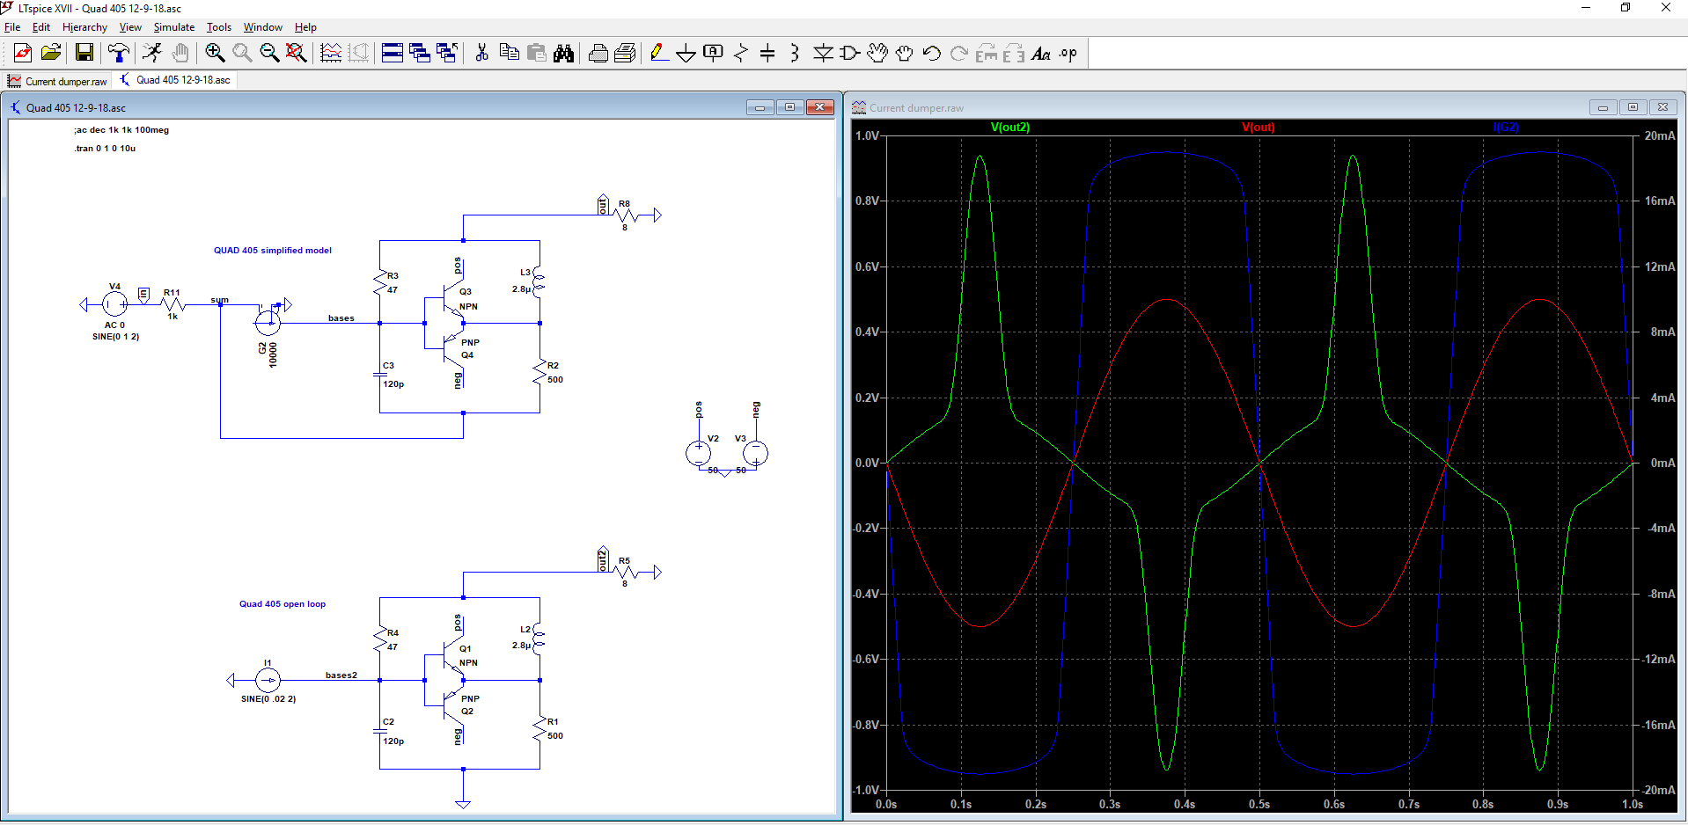Image resolution: width=1688 pixels, height=825 pixels.
Task: Click the '.tran 0 1 0 10u' directive
Action: pyautogui.click(x=105, y=149)
